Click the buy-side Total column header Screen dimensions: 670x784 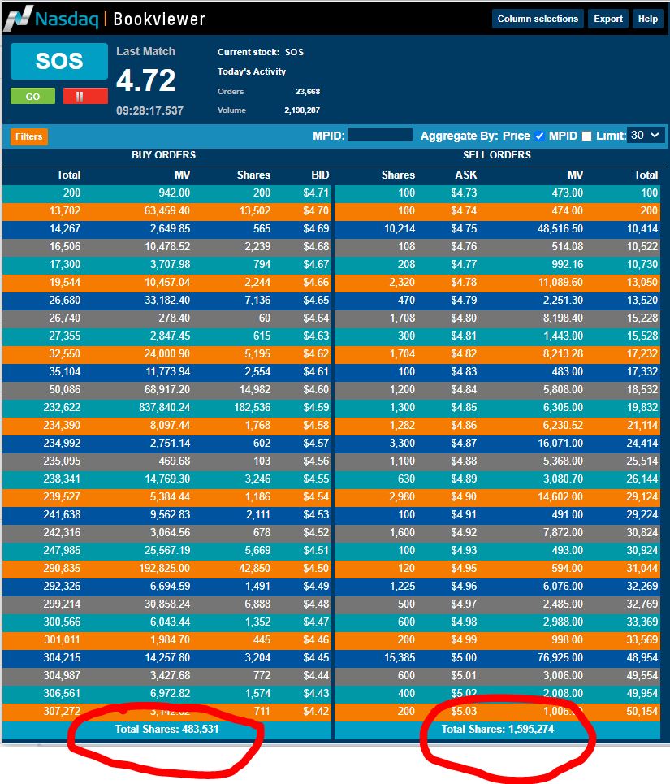point(68,175)
